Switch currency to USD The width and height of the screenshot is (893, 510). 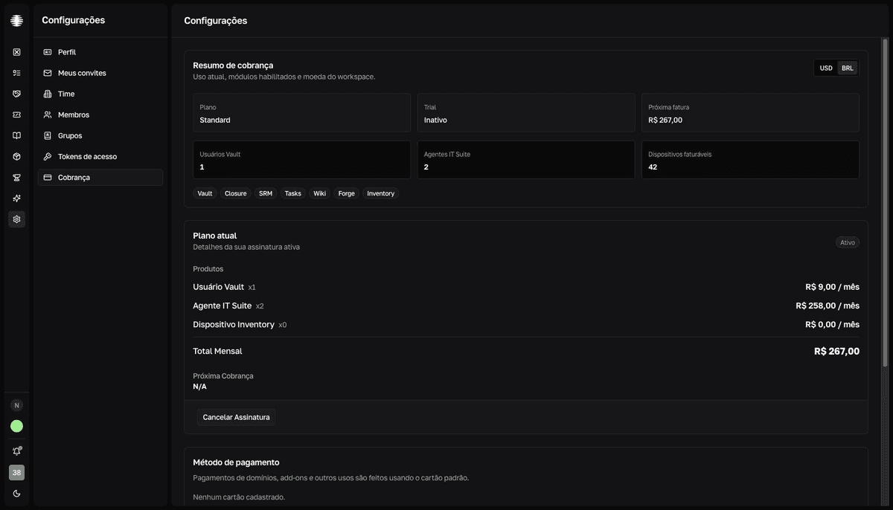pos(826,68)
